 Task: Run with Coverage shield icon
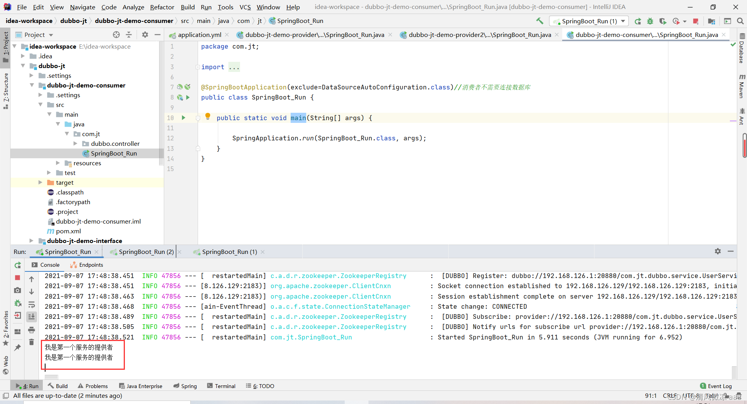[663, 21]
